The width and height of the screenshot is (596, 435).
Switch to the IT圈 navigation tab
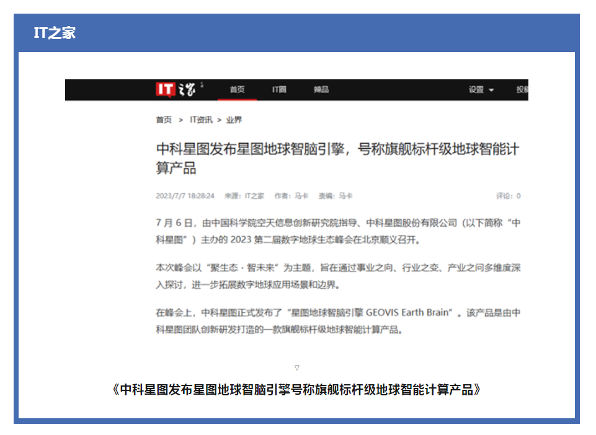point(279,90)
